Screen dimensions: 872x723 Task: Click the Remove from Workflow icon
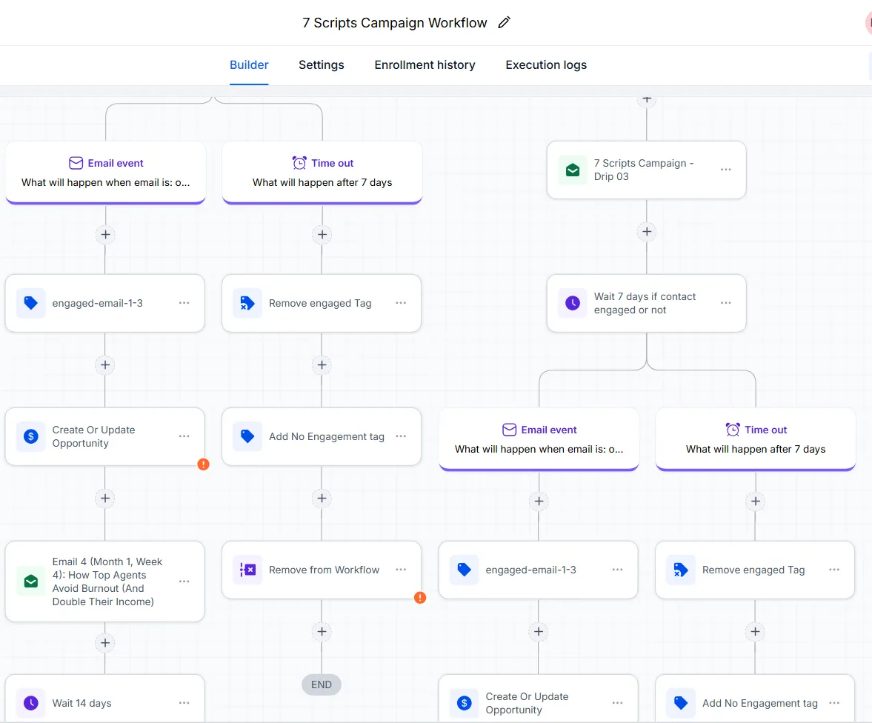[x=247, y=570]
